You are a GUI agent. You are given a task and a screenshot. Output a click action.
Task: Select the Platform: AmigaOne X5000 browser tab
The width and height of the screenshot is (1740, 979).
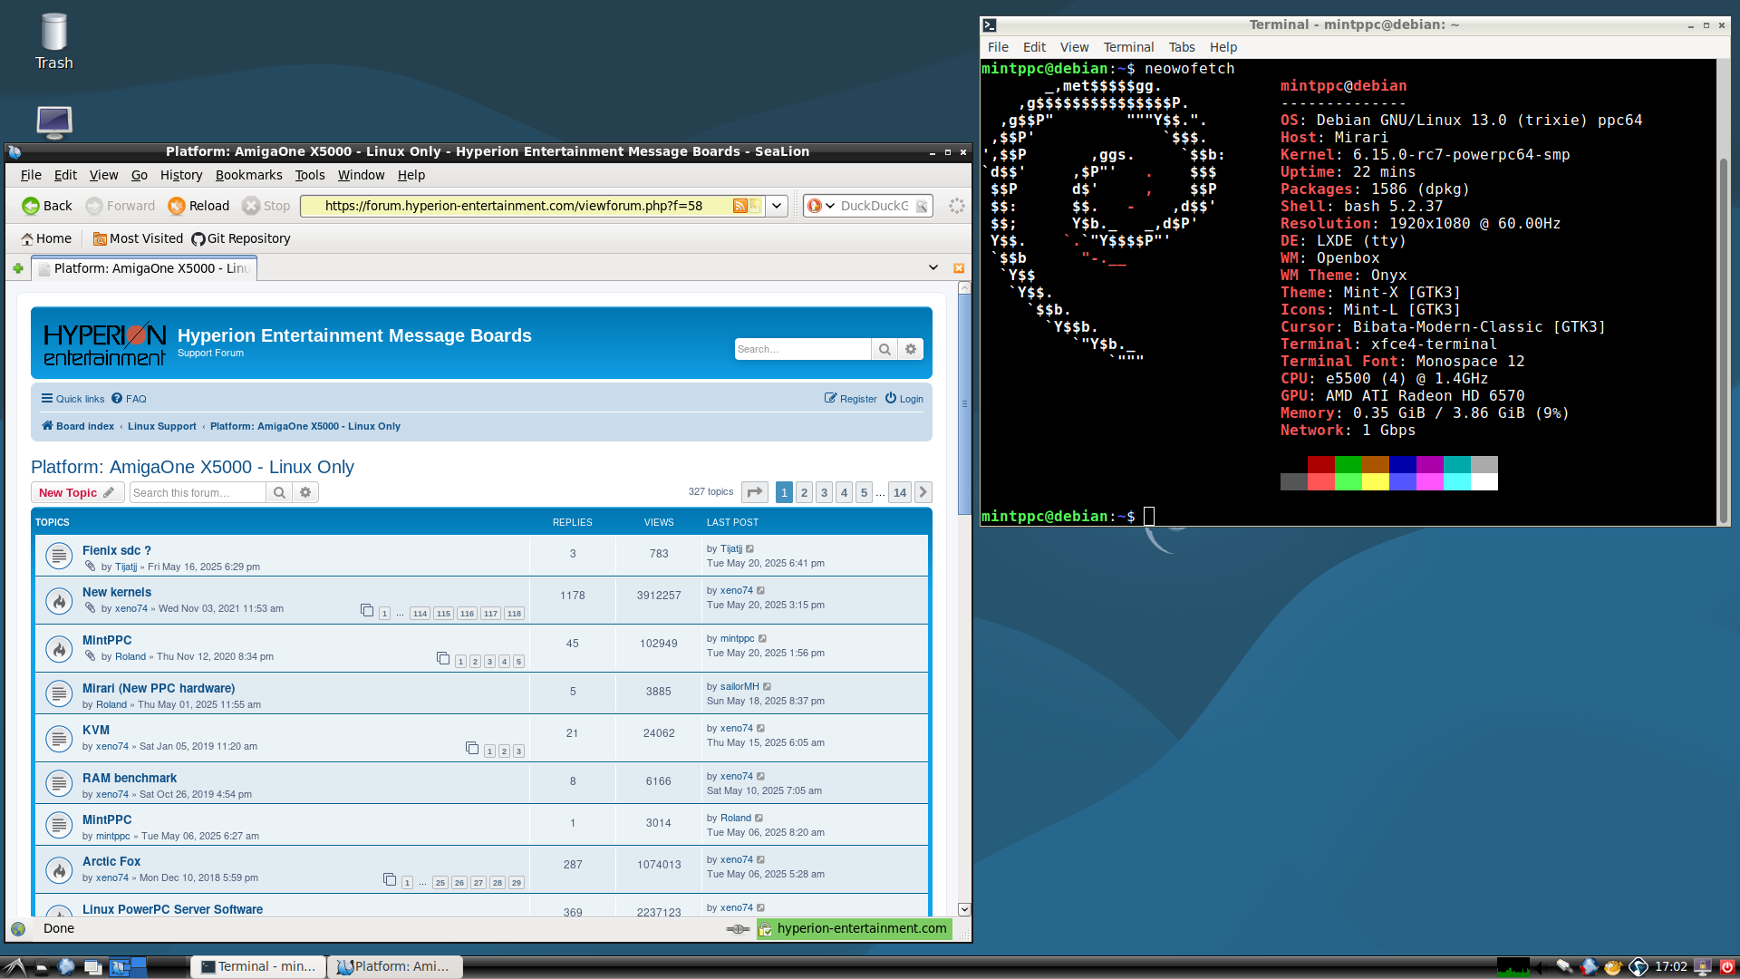[145, 268]
